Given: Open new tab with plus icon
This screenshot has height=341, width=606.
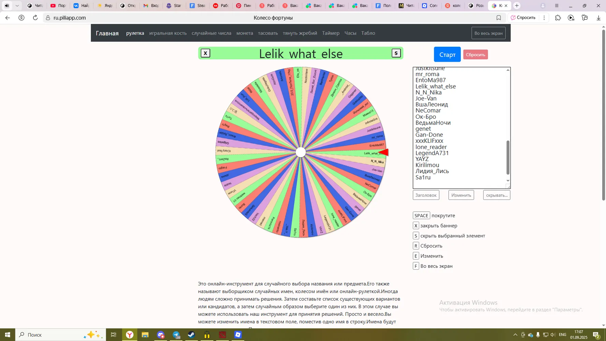Looking at the screenshot, I should click(x=517, y=5).
